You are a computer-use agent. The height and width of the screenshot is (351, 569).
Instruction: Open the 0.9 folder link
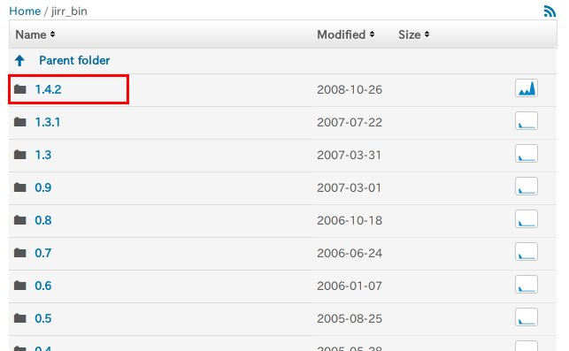point(43,187)
